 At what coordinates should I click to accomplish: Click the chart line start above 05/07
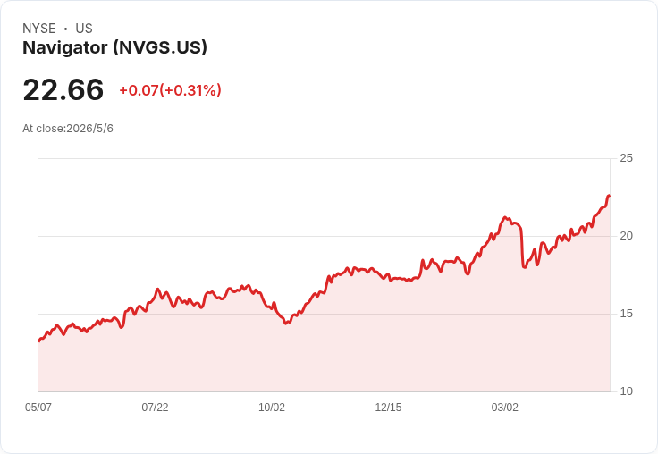point(39,340)
